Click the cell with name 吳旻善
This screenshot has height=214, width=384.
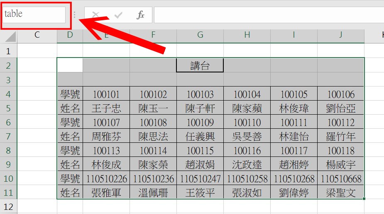click(247, 136)
